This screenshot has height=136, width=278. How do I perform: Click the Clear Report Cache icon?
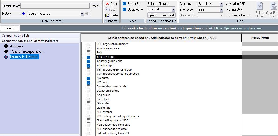[273, 6]
